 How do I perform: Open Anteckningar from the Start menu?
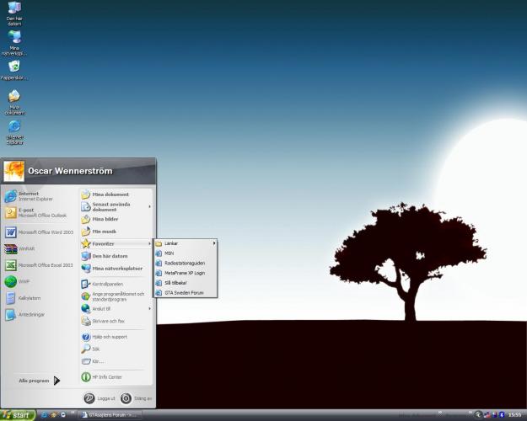click(x=31, y=314)
